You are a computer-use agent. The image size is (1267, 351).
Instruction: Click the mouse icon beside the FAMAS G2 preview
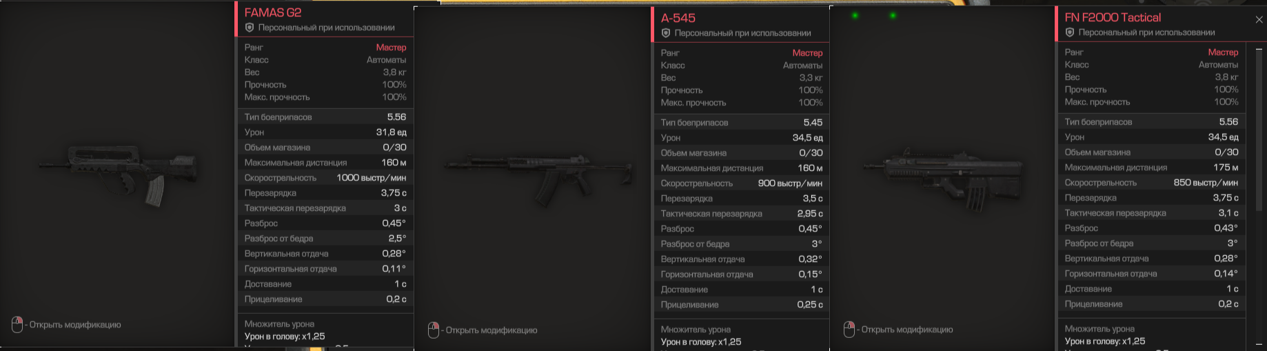[x=17, y=324]
